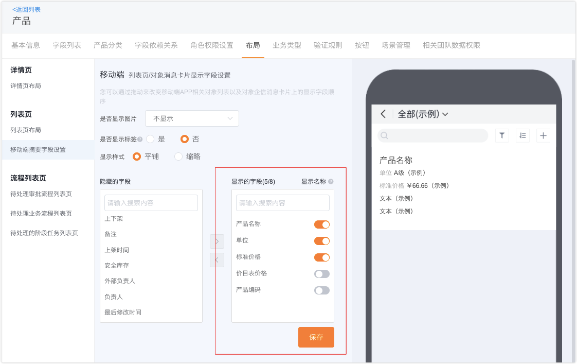
Task: Open 详情页布局 in sidebar
Action: click(25, 86)
